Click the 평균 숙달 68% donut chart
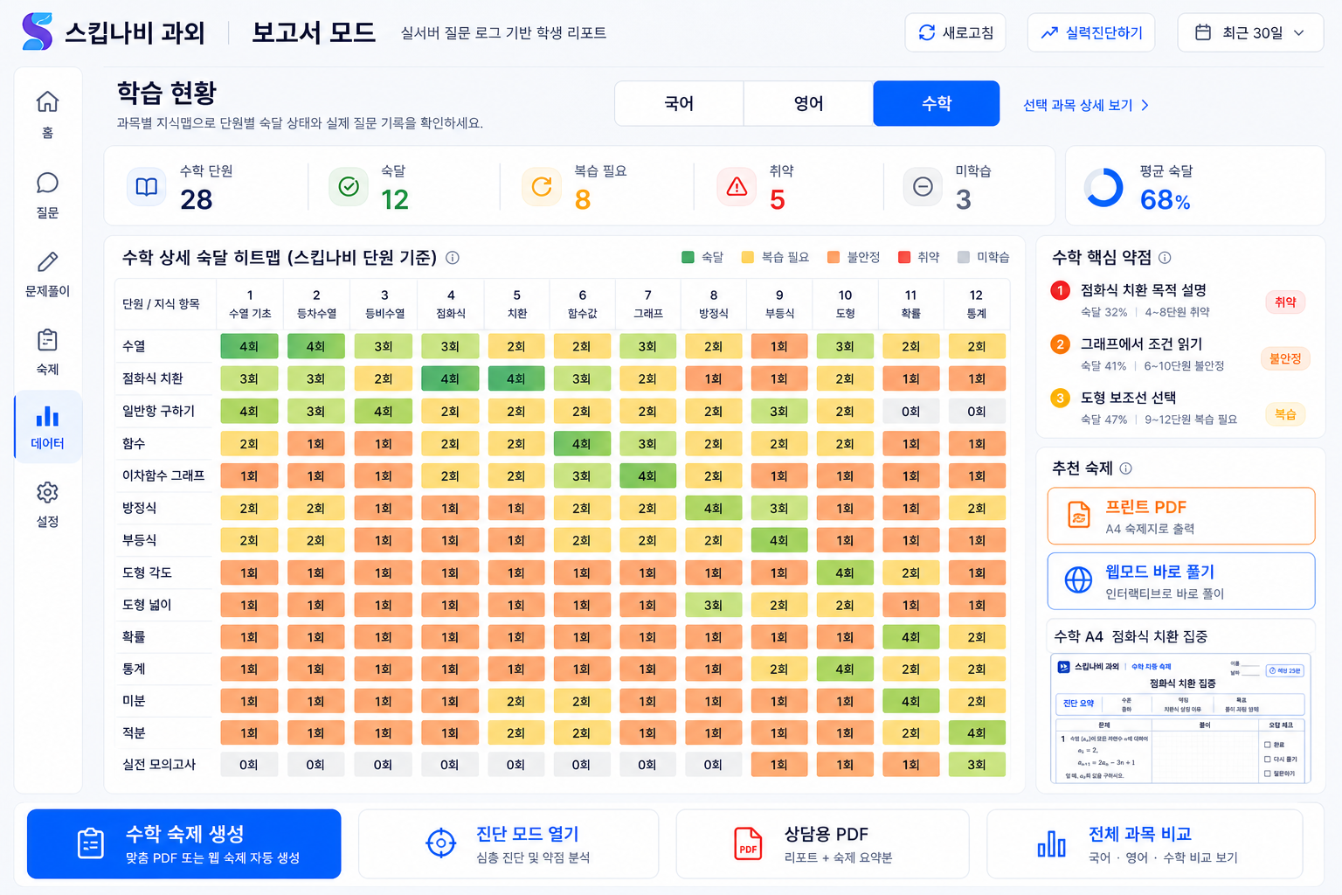Image resolution: width=1342 pixels, height=895 pixels. click(x=1103, y=187)
